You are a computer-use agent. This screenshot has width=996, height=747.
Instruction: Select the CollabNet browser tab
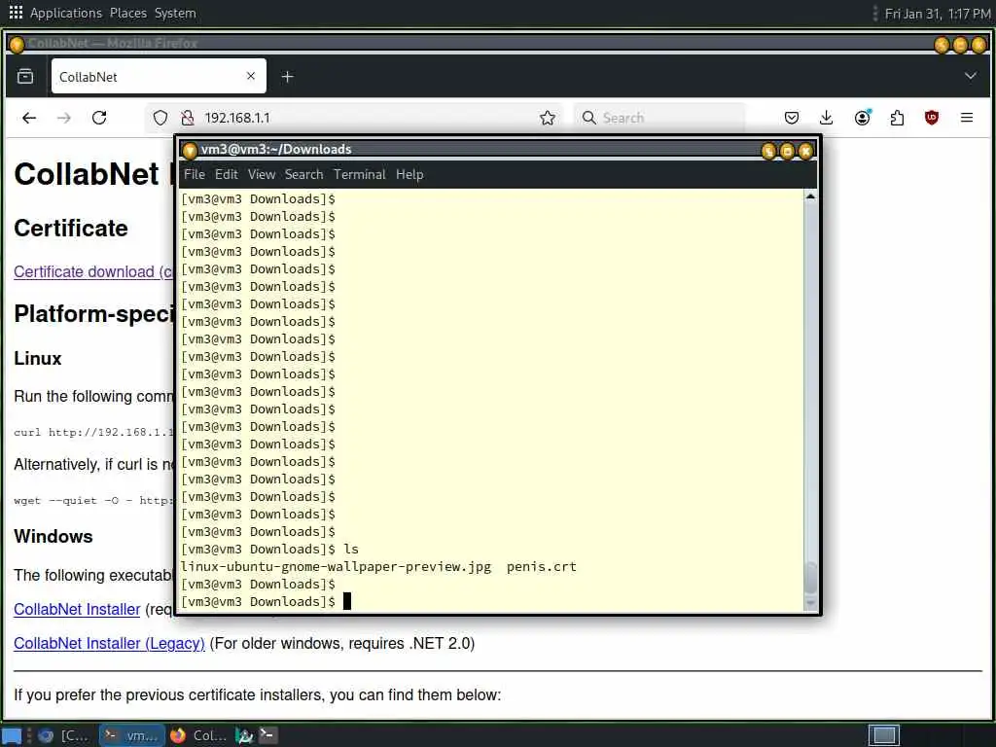[x=159, y=76]
